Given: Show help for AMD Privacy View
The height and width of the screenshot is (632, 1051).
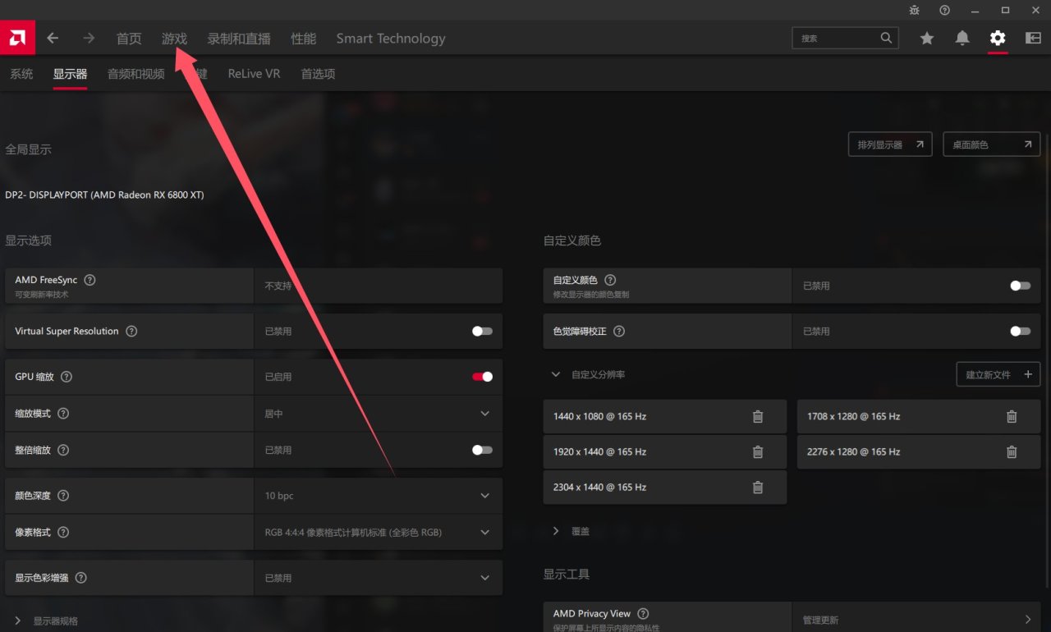Looking at the screenshot, I should (x=643, y=614).
